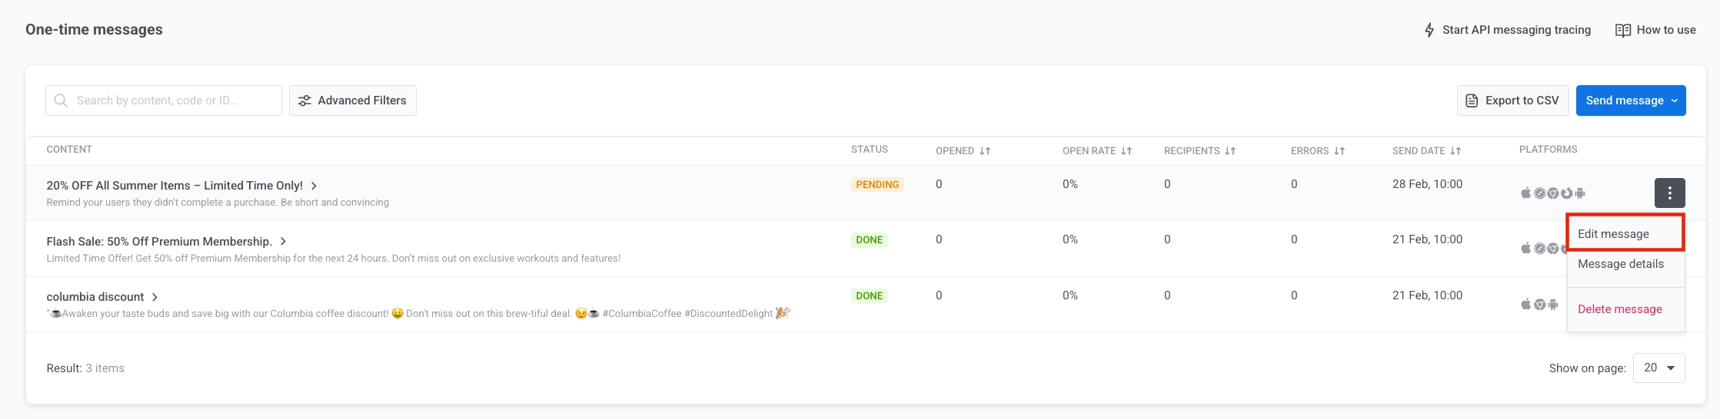Choose Message details in the menu
Image resolution: width=1720 pixels, height=419 pixels.
pyautogui.click(x=1620, y=264)
